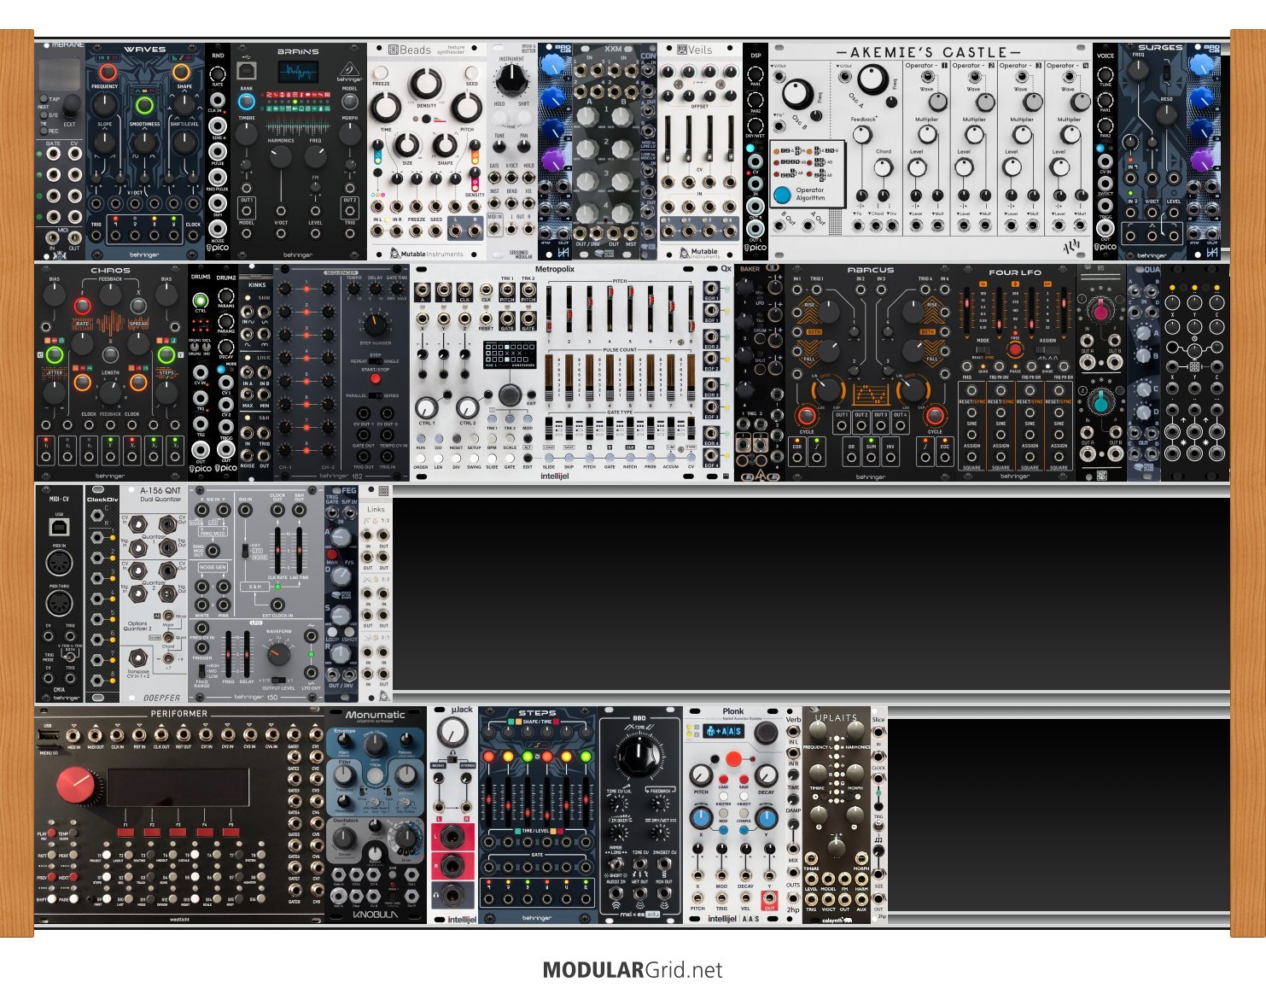Click the MIDI IN DIN socket on MIDI-CV
The width and height of the screenshot is (1266, 988).
pyautogui.click(x=59, y=564)
